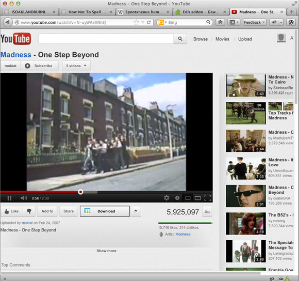Click the Bing search input field
Screen dimensions: 299x281
coord(187,22)
